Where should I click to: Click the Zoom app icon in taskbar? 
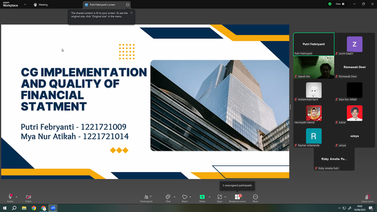[53, 208]
